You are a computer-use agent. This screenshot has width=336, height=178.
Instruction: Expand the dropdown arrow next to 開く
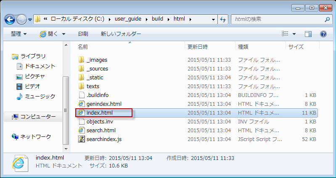[63, 34]
